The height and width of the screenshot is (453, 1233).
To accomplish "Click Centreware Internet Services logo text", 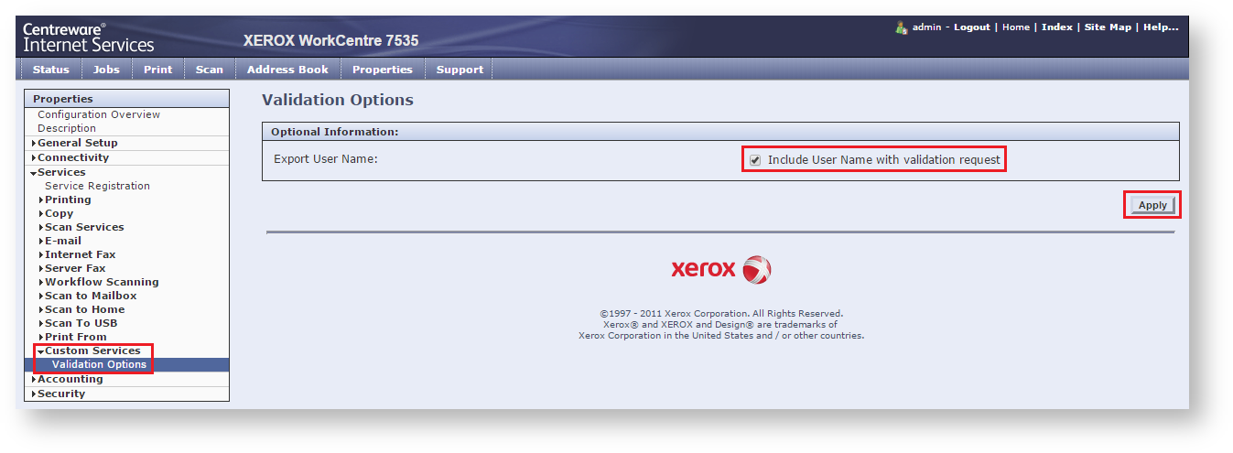I will point(89,38).
